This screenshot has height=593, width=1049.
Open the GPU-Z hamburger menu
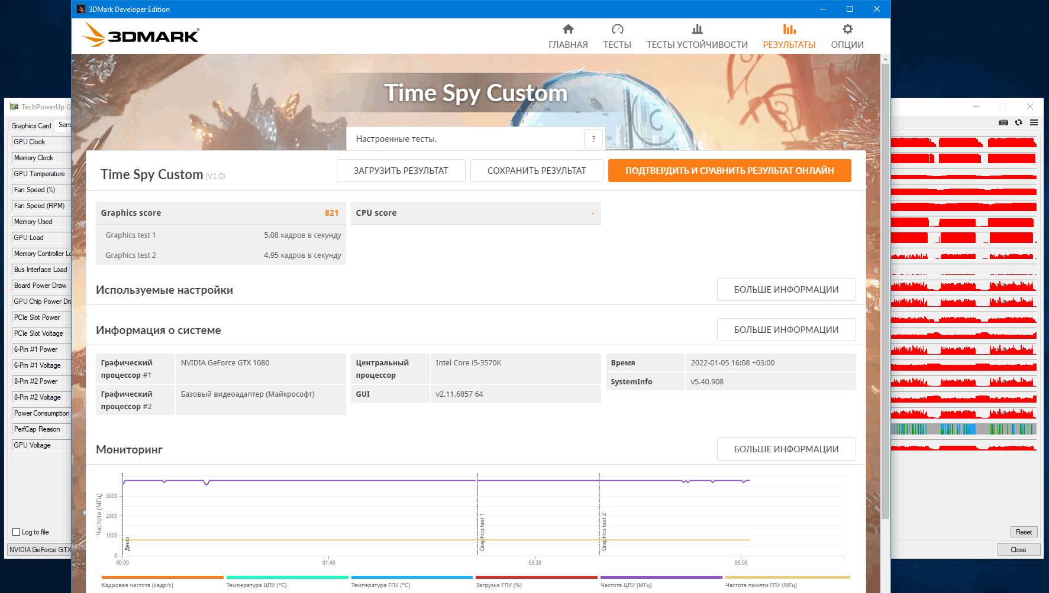[1034, 122]
